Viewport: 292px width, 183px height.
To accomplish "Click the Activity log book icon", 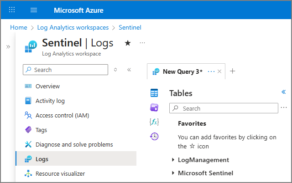I will (x=28, y=101).
